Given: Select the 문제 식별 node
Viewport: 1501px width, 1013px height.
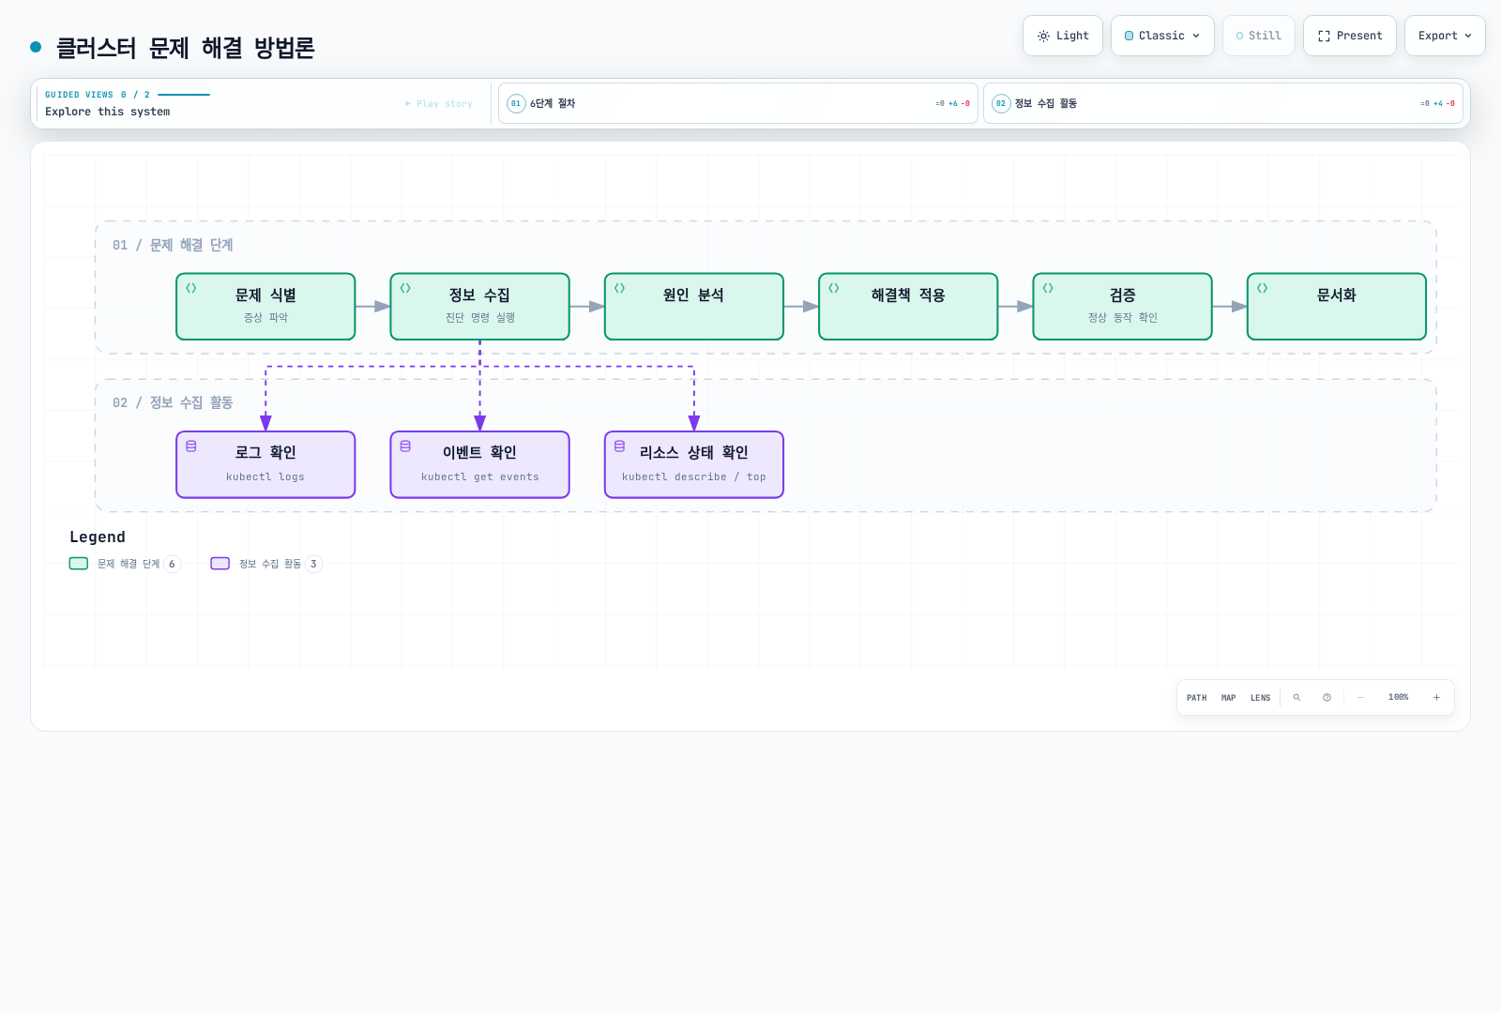Looking at the screenshot, I should tap(265, 307).
